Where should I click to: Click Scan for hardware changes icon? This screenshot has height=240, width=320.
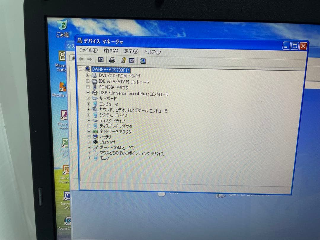143,61
